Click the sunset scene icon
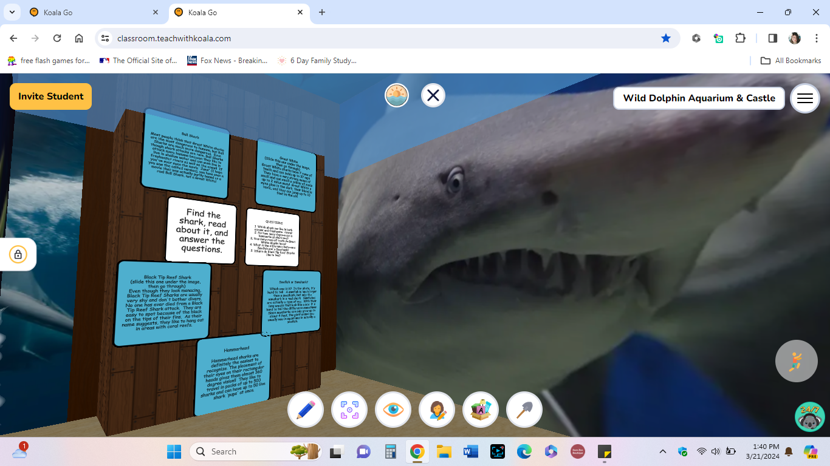 pos(396,95)
